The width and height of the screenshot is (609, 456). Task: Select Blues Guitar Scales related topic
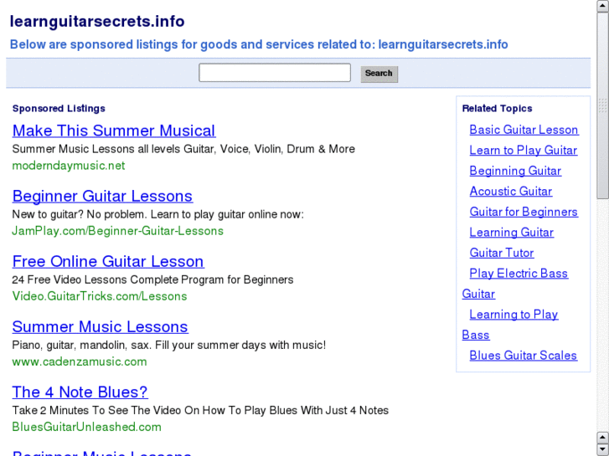click(524, 356)
